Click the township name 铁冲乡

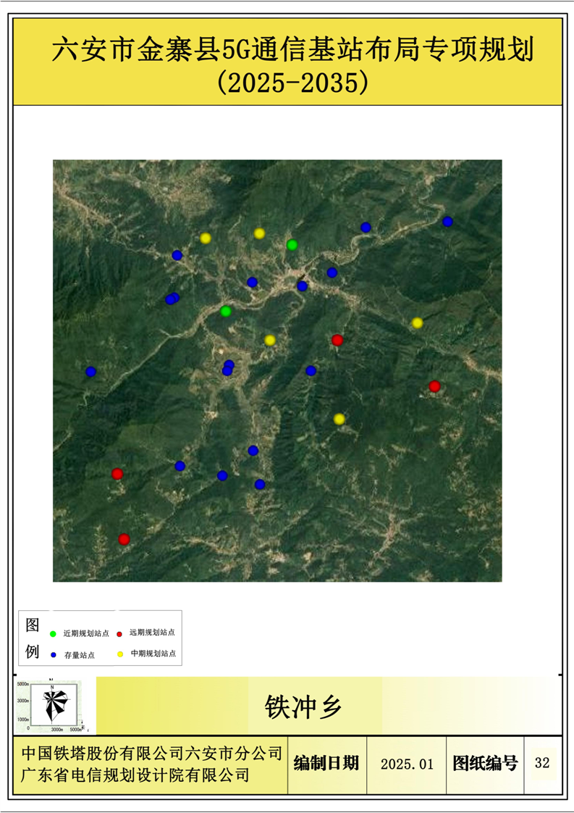[x=303, y=706]
